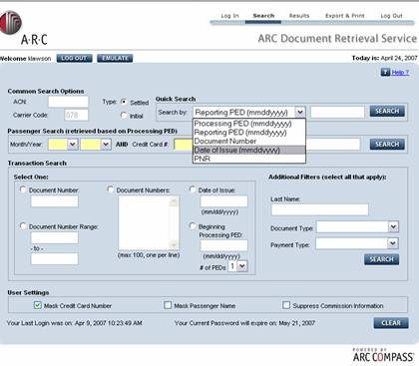Click the Last Name input field
The height and width of the screenshot is (366, 419).
point(319,209)
